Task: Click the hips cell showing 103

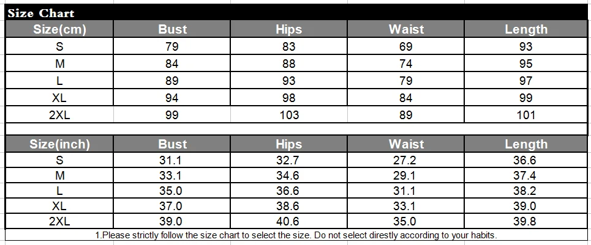Action: point(288,115)
